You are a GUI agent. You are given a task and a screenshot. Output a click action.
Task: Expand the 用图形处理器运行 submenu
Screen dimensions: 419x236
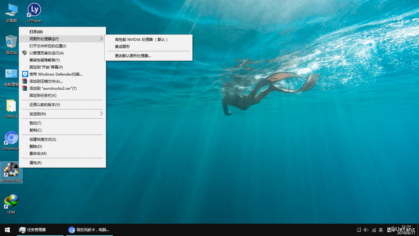tap(62, 39)
